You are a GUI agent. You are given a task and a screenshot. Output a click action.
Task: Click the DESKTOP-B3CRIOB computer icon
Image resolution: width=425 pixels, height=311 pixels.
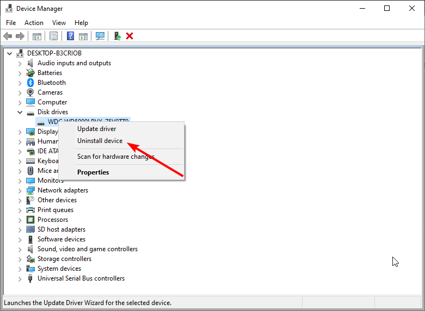[20, 53]
